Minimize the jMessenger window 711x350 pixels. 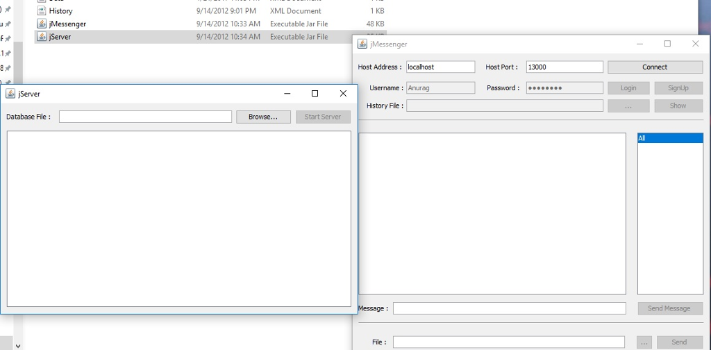(639, 44)
